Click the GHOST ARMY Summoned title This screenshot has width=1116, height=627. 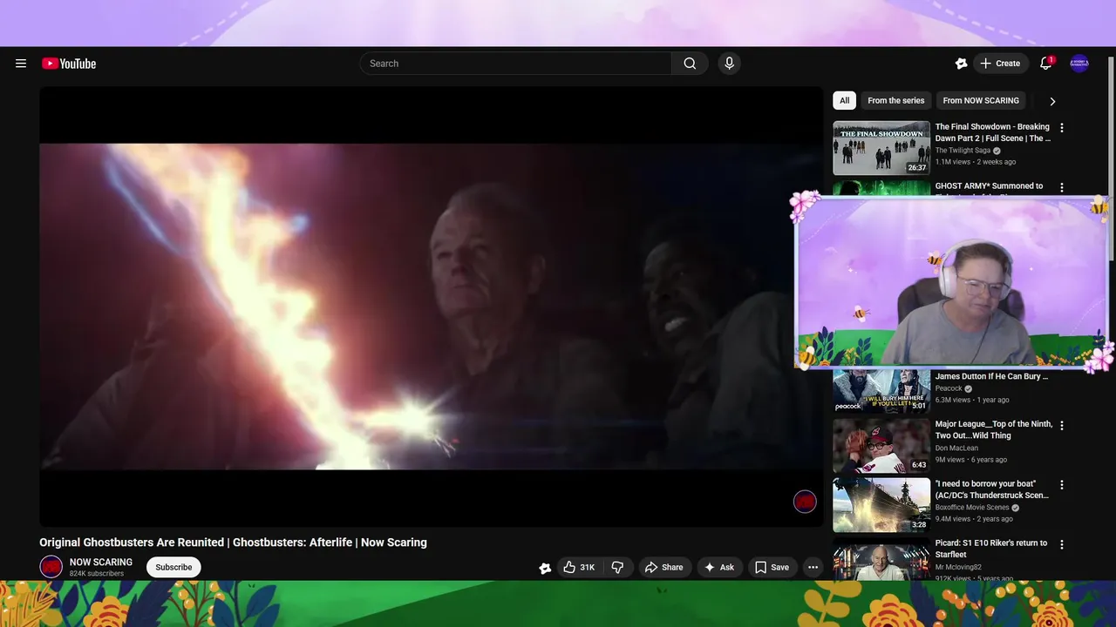(x=990, y=186)
